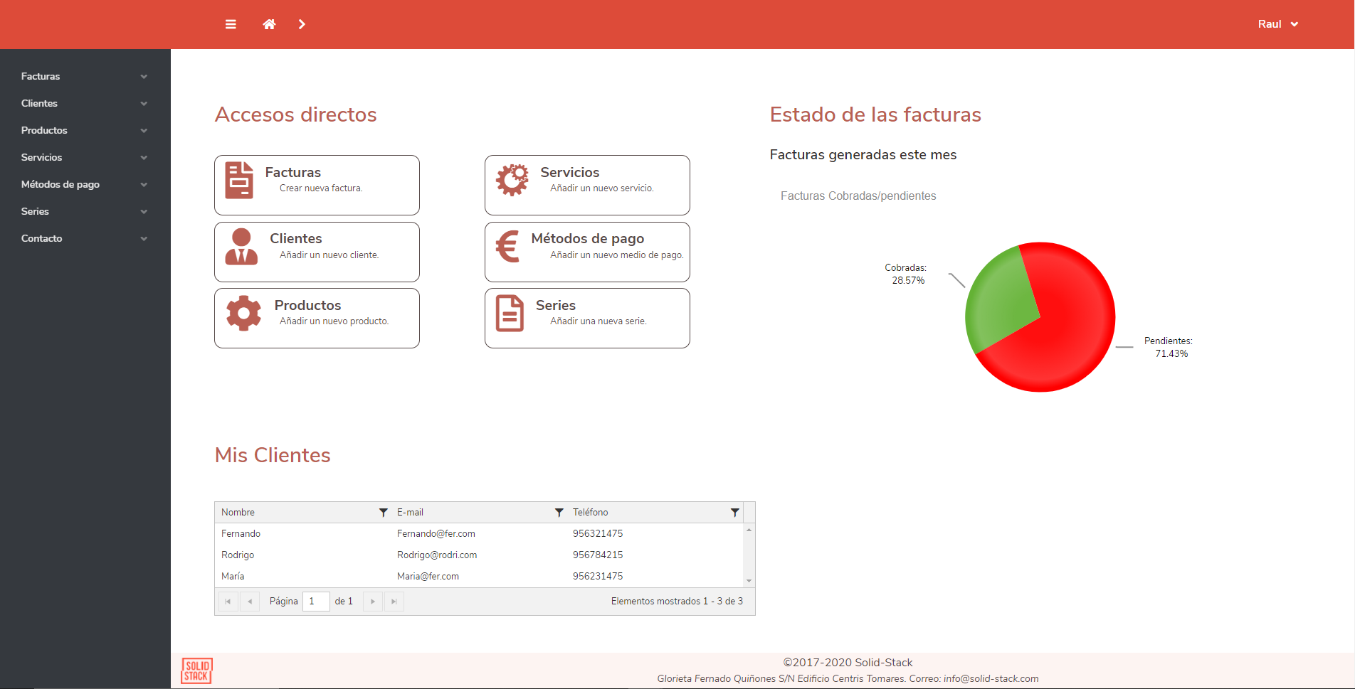Image resolution: width=1355 pixels, height=689 pixels.
Task: Filter the Teléfono column
Action: point(734,513)
